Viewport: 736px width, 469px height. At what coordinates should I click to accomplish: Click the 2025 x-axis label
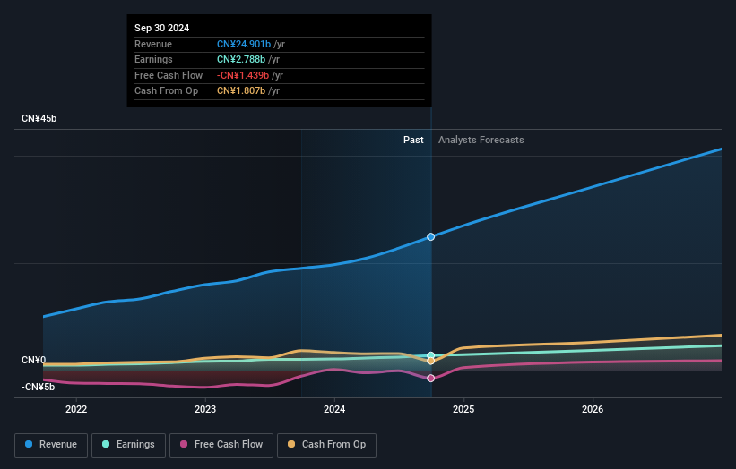[463, 409]
